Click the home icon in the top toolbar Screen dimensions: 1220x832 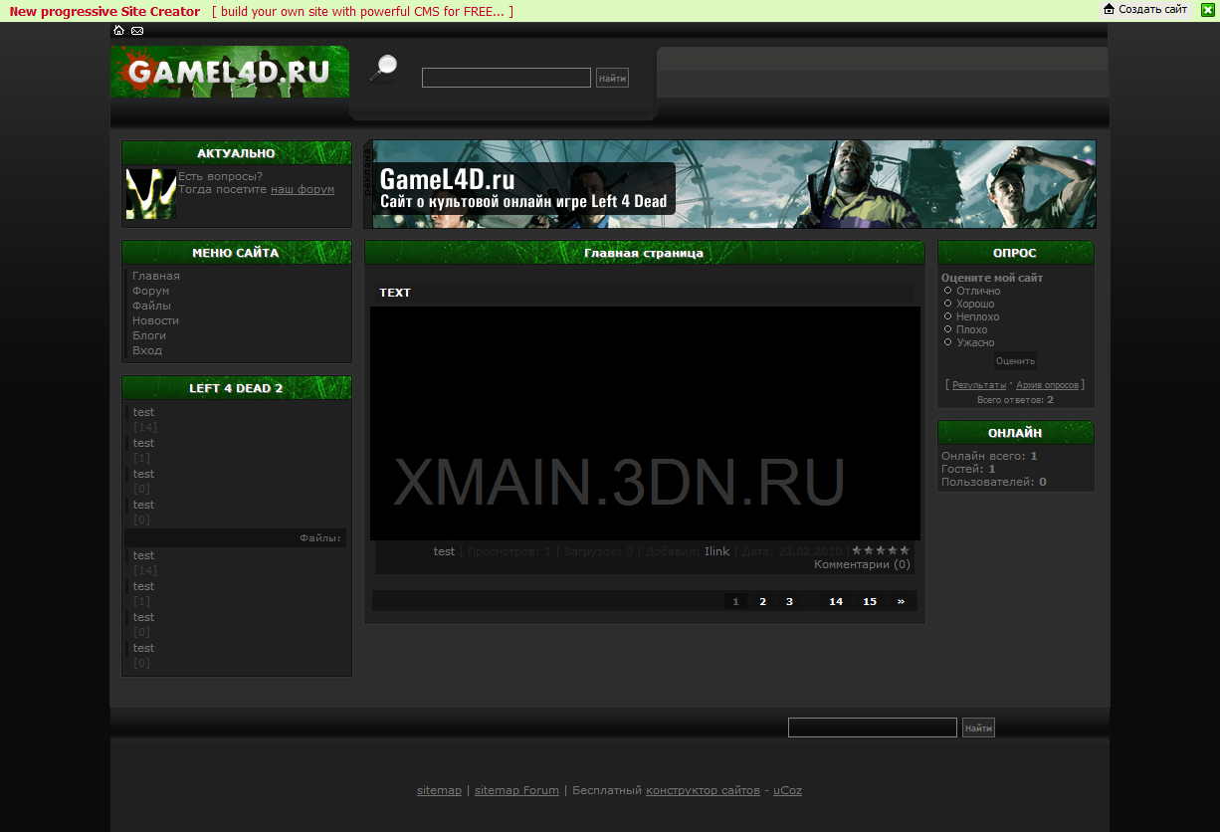pos(118,31)
